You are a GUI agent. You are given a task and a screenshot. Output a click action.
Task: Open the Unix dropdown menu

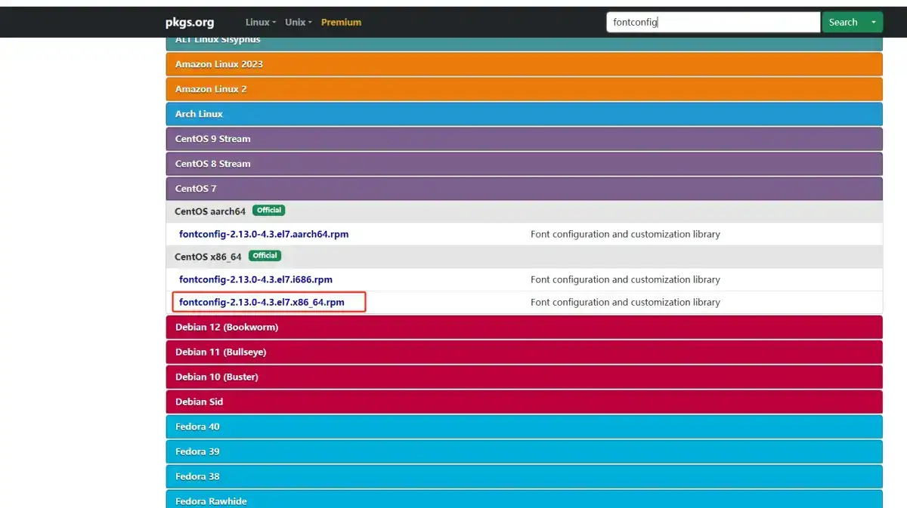pos(298,22)
